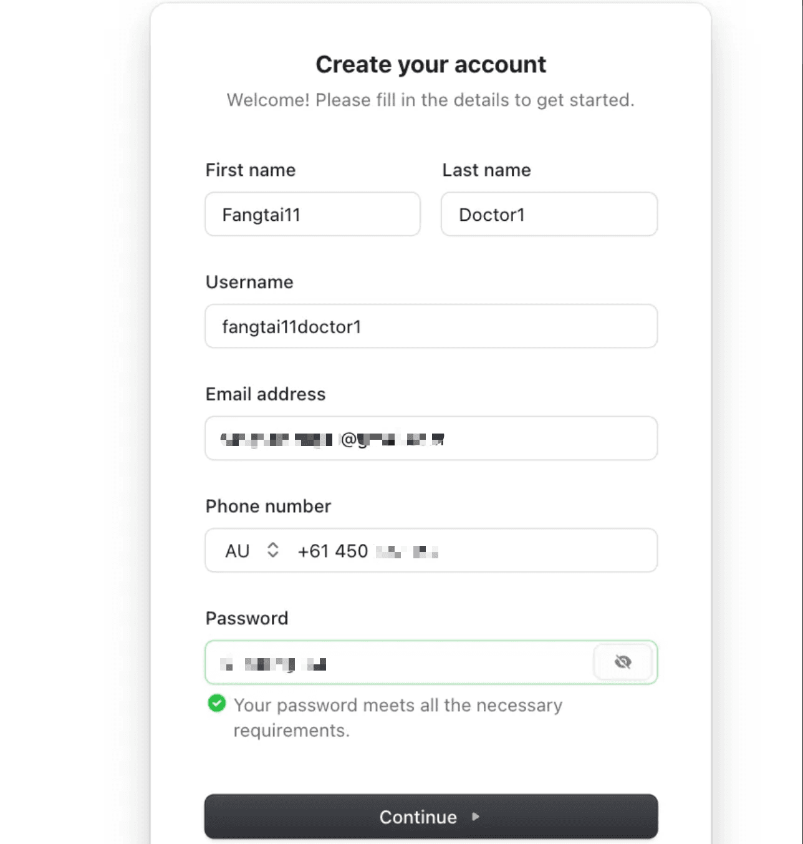
Task: Click the Email address input
Action: [430, 439]
